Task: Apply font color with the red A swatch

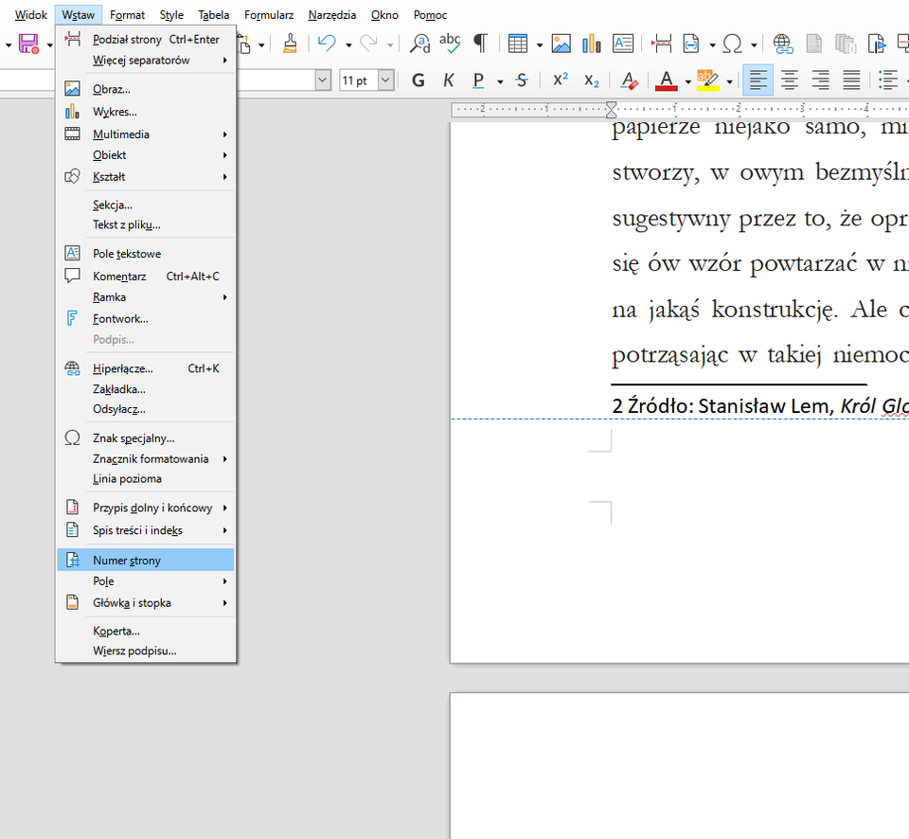Action: [x=665, y=80]
